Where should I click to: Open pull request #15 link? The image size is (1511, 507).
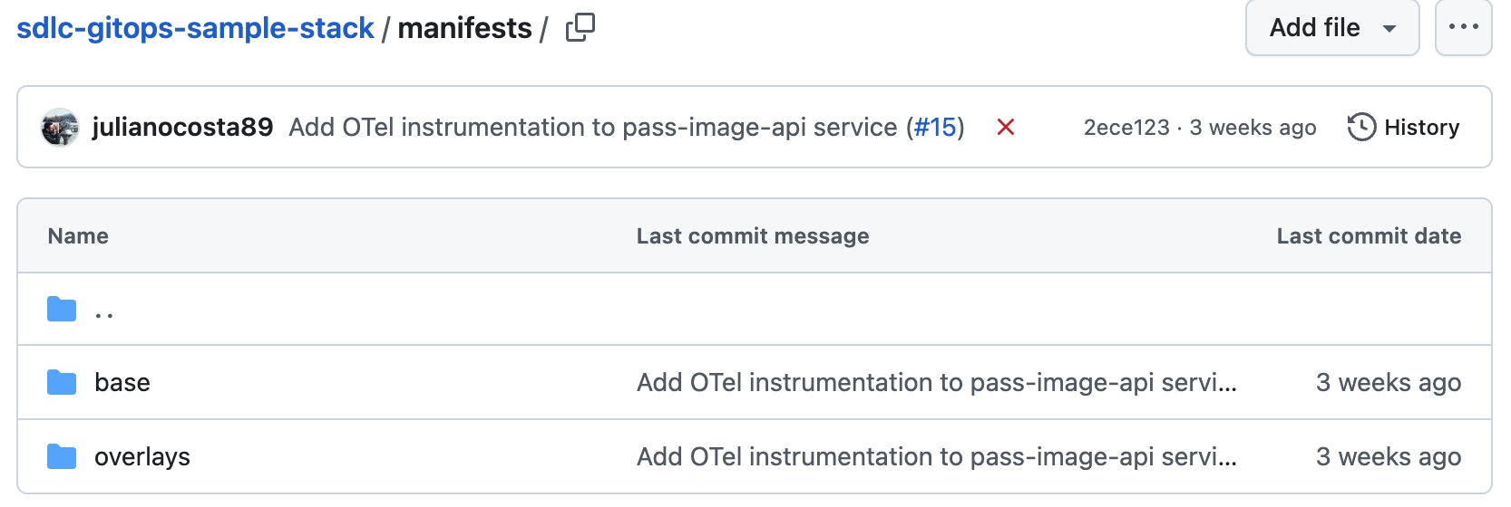935,128
